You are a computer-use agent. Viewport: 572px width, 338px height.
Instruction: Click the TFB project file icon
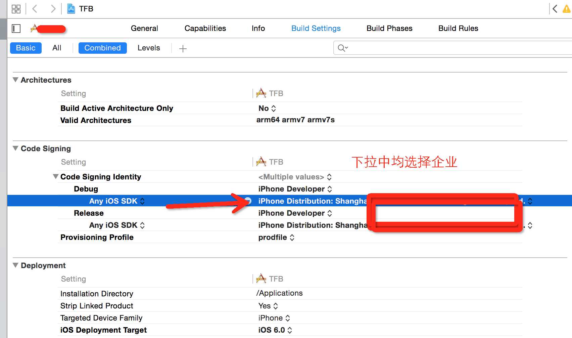(x=71, y=9)
